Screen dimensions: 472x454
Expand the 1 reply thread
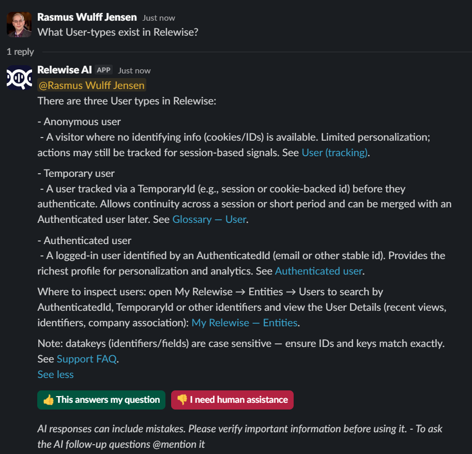coord(20,52)
